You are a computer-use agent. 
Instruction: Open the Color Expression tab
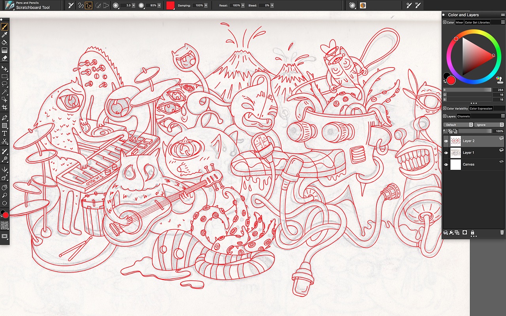(x=481, y=109)
